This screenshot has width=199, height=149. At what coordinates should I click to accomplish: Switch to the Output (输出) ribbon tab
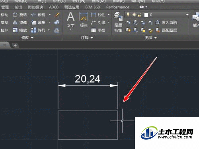click(18, 7)
